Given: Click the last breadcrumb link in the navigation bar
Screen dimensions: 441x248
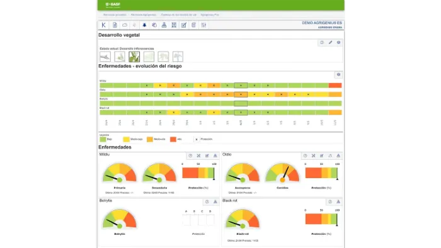Looking at the screenshot, I should click(210, 14).
